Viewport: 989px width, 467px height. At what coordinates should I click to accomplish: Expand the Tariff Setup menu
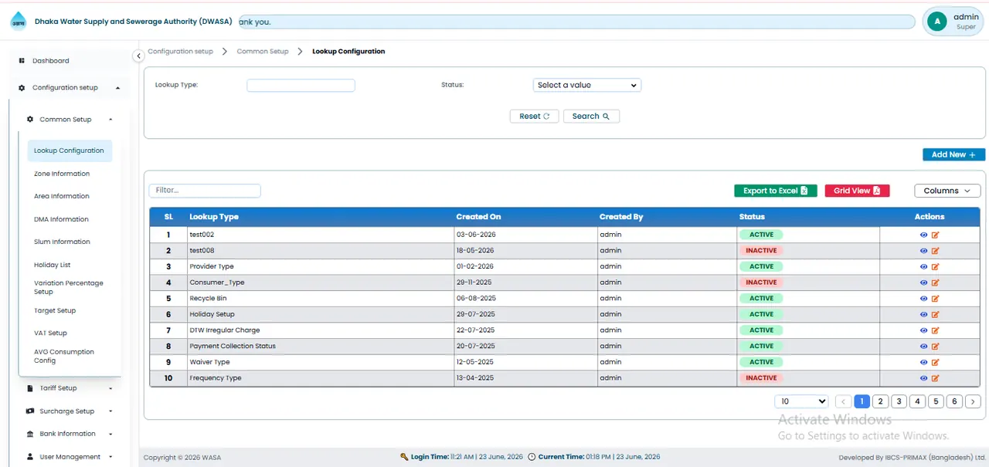tap(70, 388)
